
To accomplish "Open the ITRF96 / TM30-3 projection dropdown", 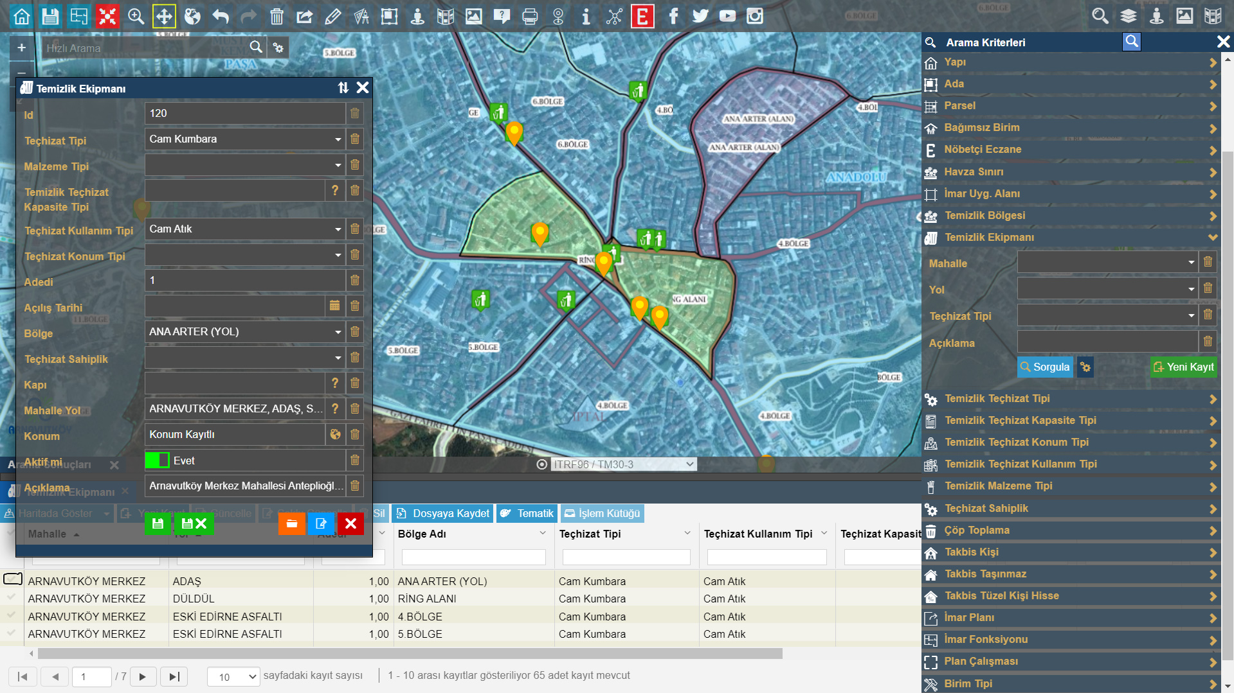I will pos(624,464).
